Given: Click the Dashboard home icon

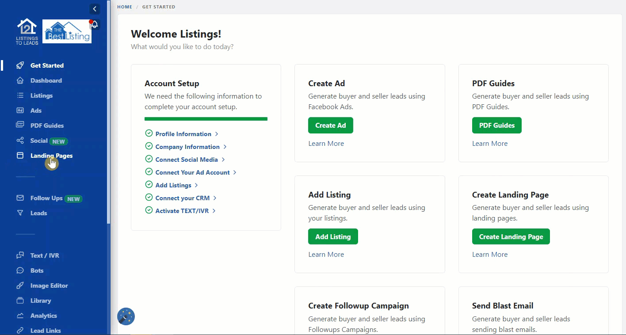Looking at the screenshot, I should click(20, 80).
